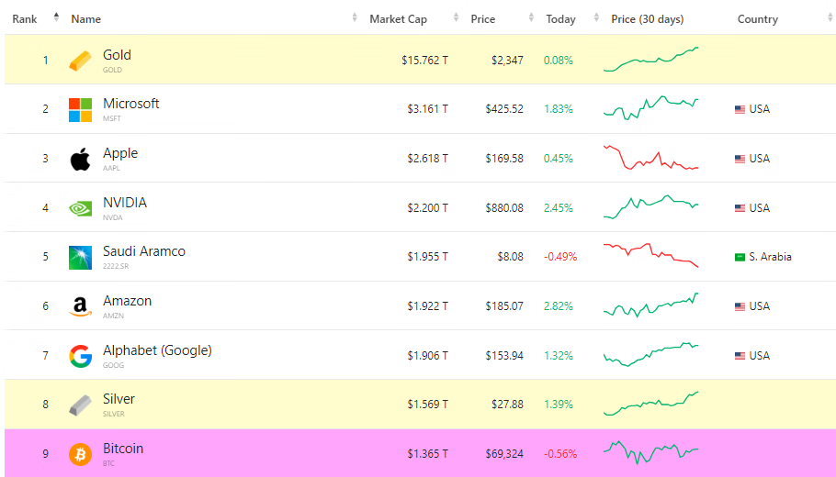
Task: Click Apple's 30-day price chart
Action: pyautogui.click(x=651, y=158)
